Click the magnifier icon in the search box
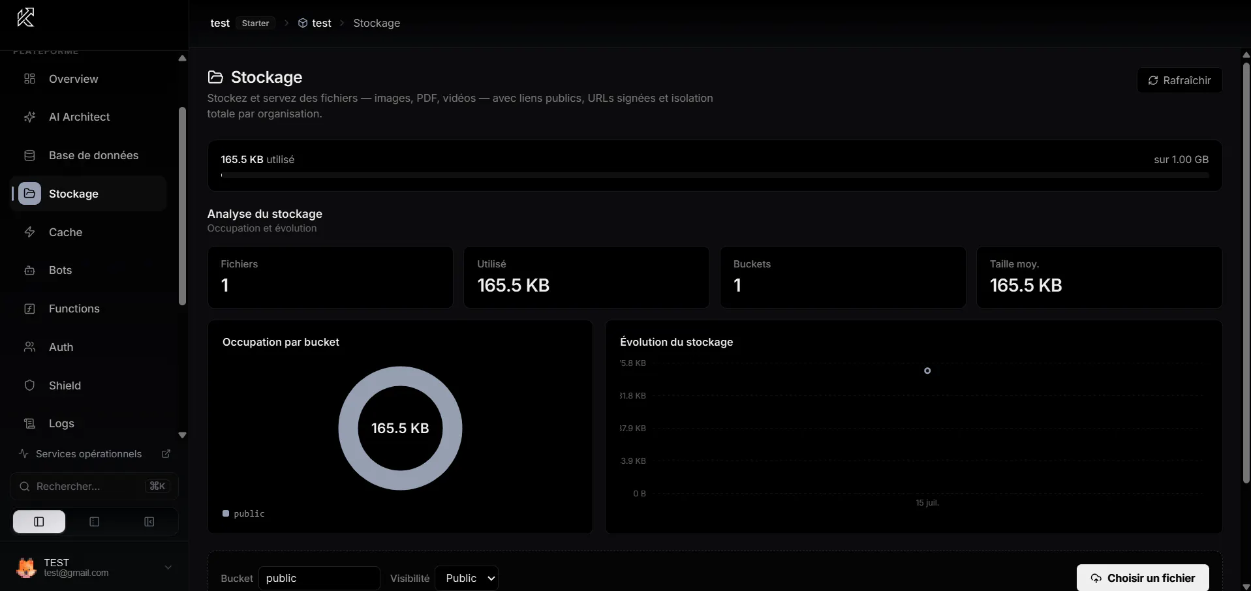The width and height of the screenshot is (1251, 591). (24, 487)
